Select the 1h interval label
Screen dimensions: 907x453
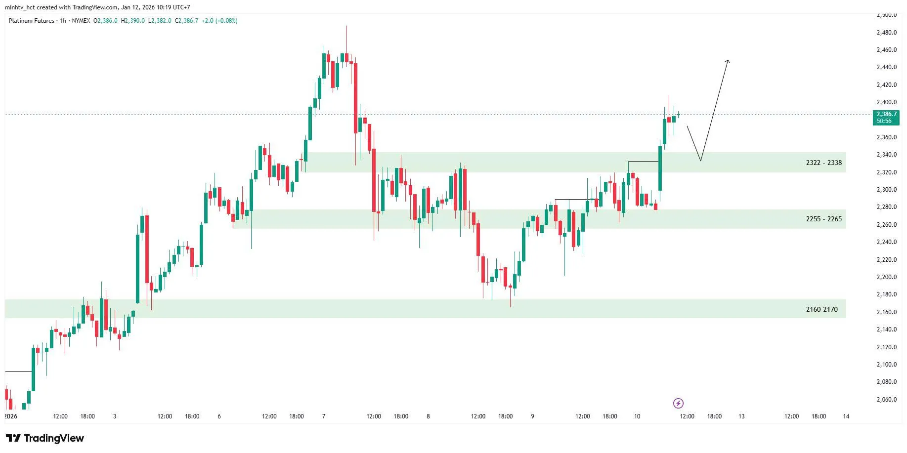coord(63,21)
